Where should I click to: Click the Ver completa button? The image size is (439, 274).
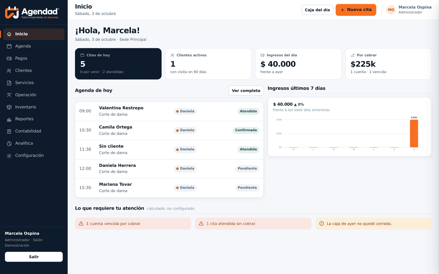coord(246,90)
